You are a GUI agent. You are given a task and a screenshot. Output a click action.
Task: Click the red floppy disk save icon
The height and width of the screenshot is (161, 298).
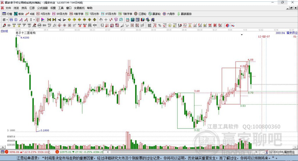click(x=143, y=20)
